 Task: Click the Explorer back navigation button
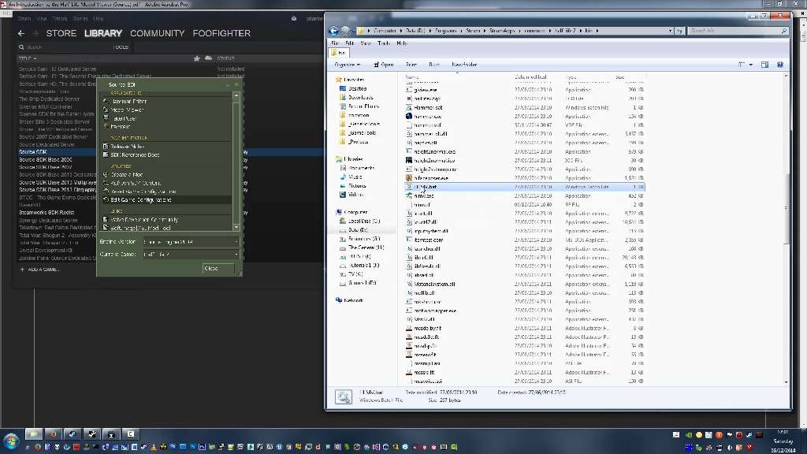[334, 31]
